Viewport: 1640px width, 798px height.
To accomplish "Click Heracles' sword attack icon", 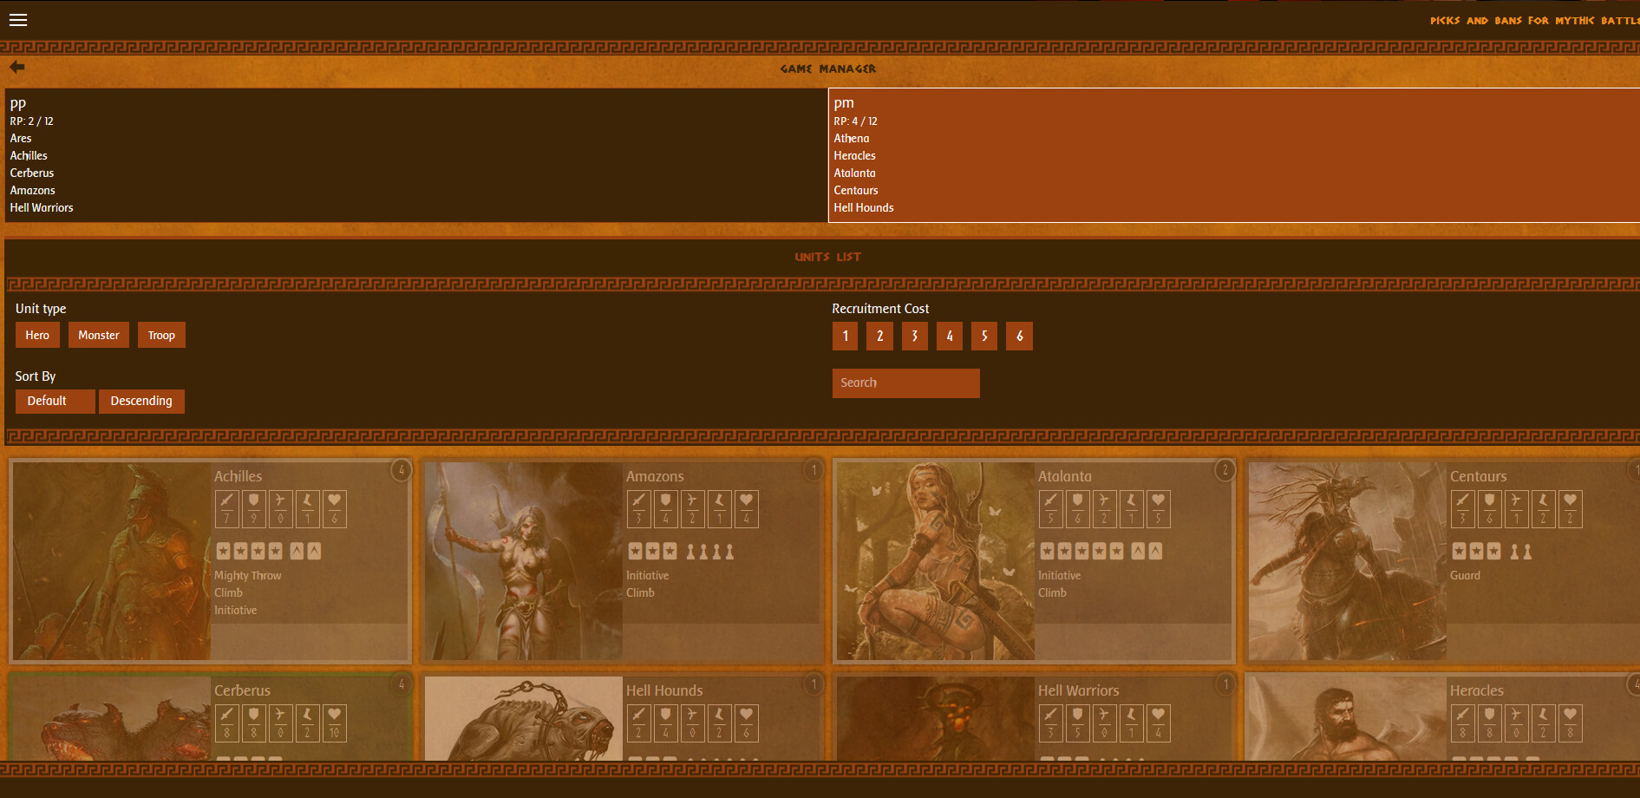I will click(1462, 723).
